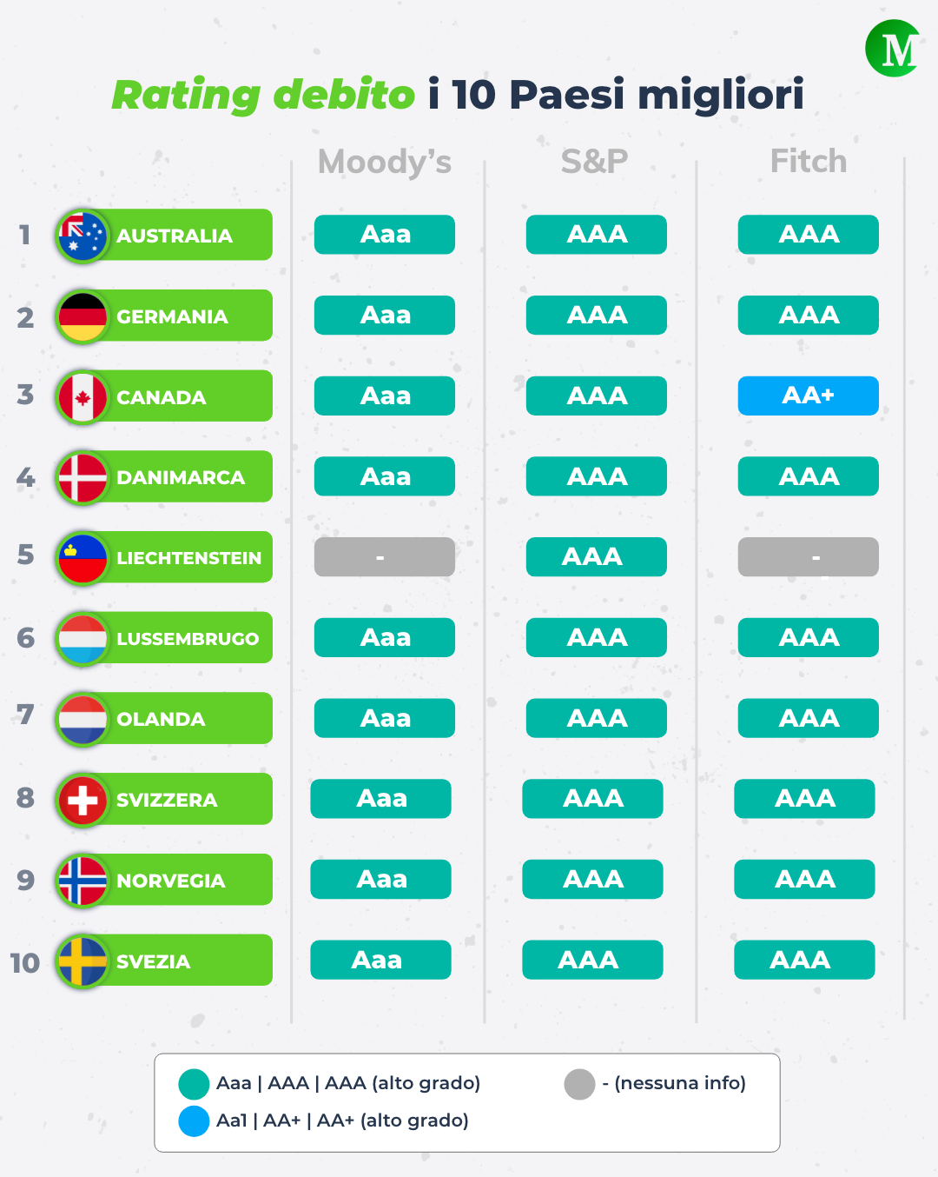Viewport: 938px width, 1177px height.
Task: Click the green M logo
Action: 894,49
